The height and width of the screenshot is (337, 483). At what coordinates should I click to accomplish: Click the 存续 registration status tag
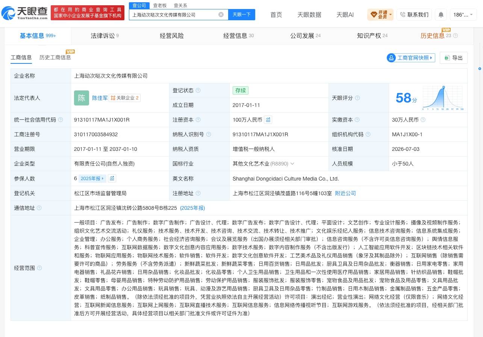pyautogui.click(x=241, y=90)
